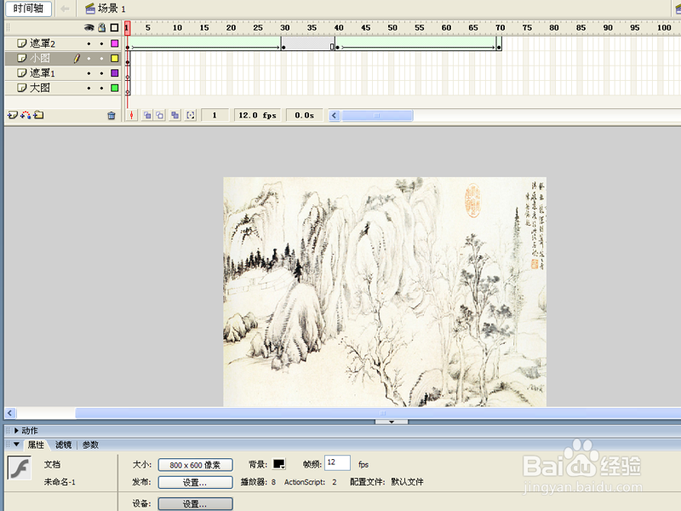The width and height of the screenshot is (681, 511).
Task: Click the back arrow next to 时间轴
Action: (x=65, y=9)
